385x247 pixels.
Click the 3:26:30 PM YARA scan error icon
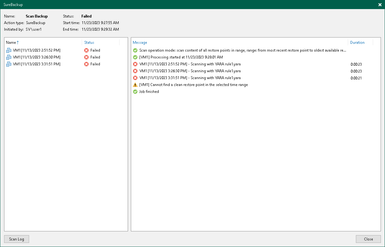click(135, 71)
